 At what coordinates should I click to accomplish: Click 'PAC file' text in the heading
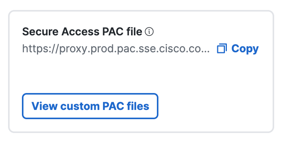[x=122, y=32]
